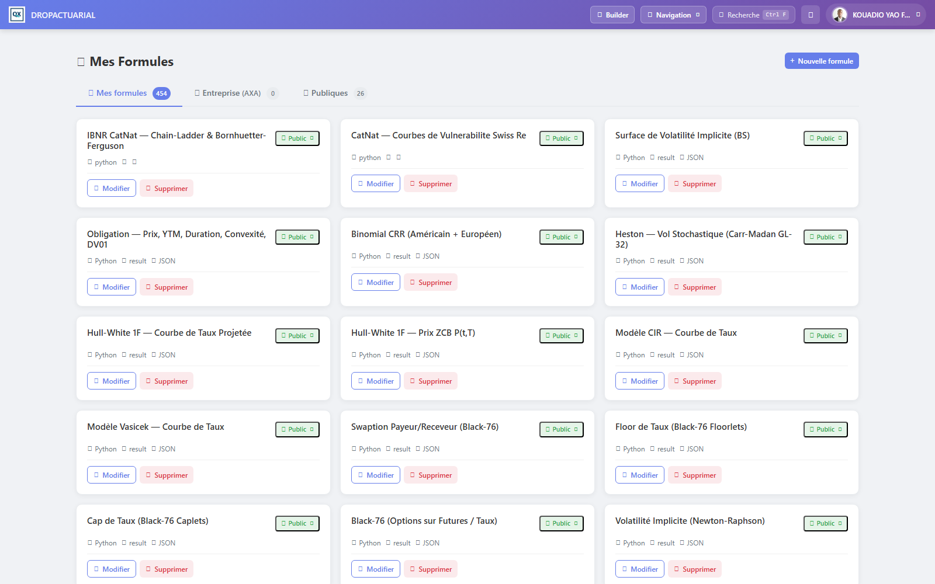Open Public dropdown on Swaption Payeur/Receveur card
This screenshot has width=935, height=584.
point(562,429)
